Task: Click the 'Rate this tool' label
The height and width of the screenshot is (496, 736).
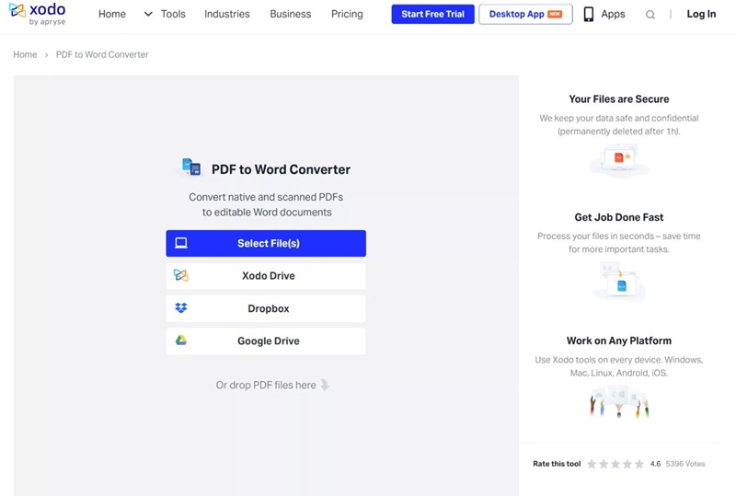Action: (557, 464)
